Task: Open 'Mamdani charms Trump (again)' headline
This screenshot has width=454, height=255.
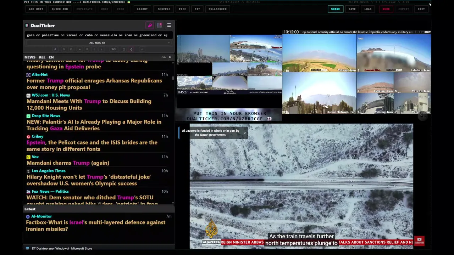Action: tap(68, 163)
